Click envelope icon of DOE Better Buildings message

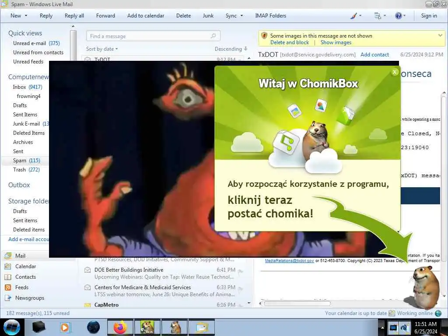click(87, 270)
